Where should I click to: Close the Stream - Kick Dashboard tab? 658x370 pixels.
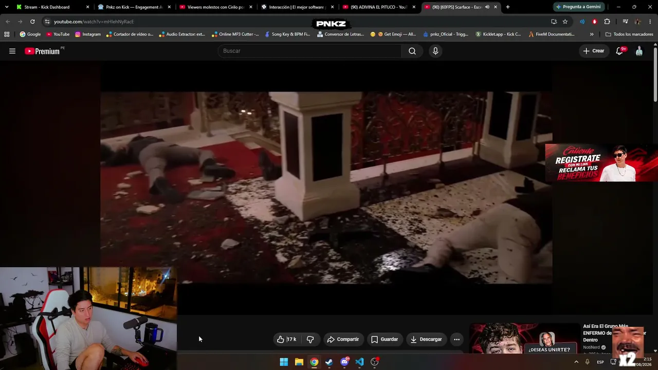tap(87, 7)
